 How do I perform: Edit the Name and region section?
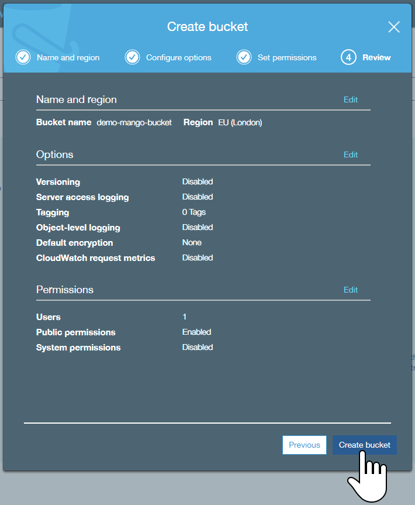[350, 99]
